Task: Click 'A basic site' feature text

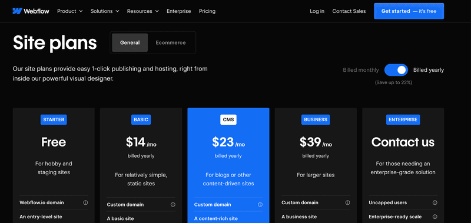Action: [121, 218]
